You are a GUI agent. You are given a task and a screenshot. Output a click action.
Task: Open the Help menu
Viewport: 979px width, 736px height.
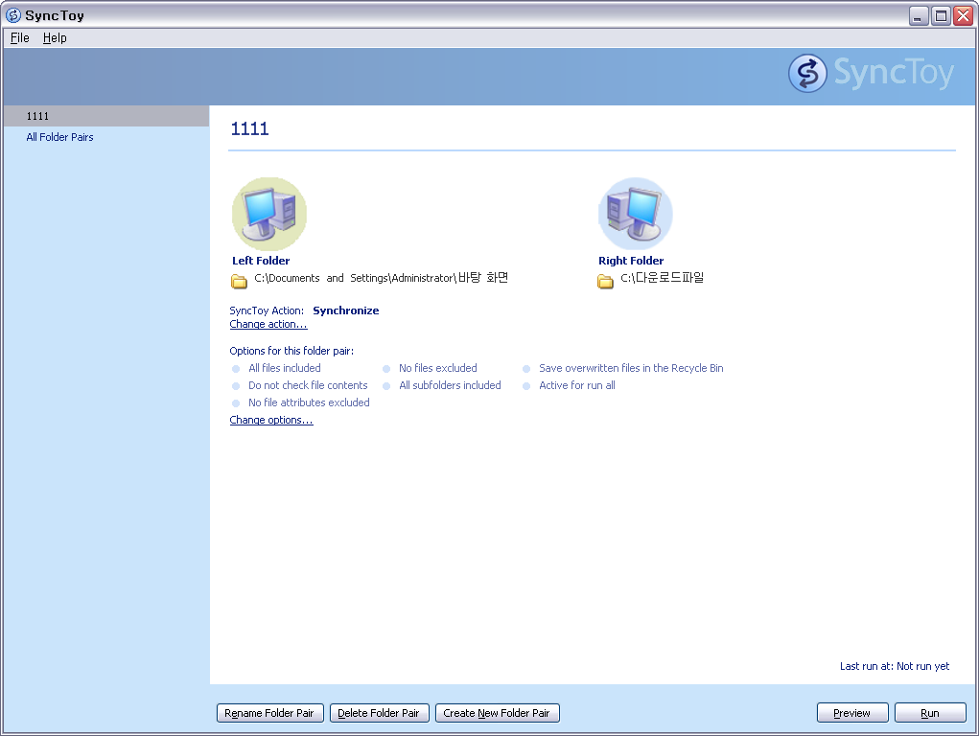(x=55, y=38)
